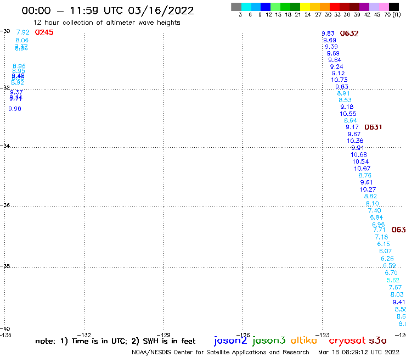Viewport: 406px width, 357px height.
Task: Click the s3a satellite label
Action: [x=377, y=341]
